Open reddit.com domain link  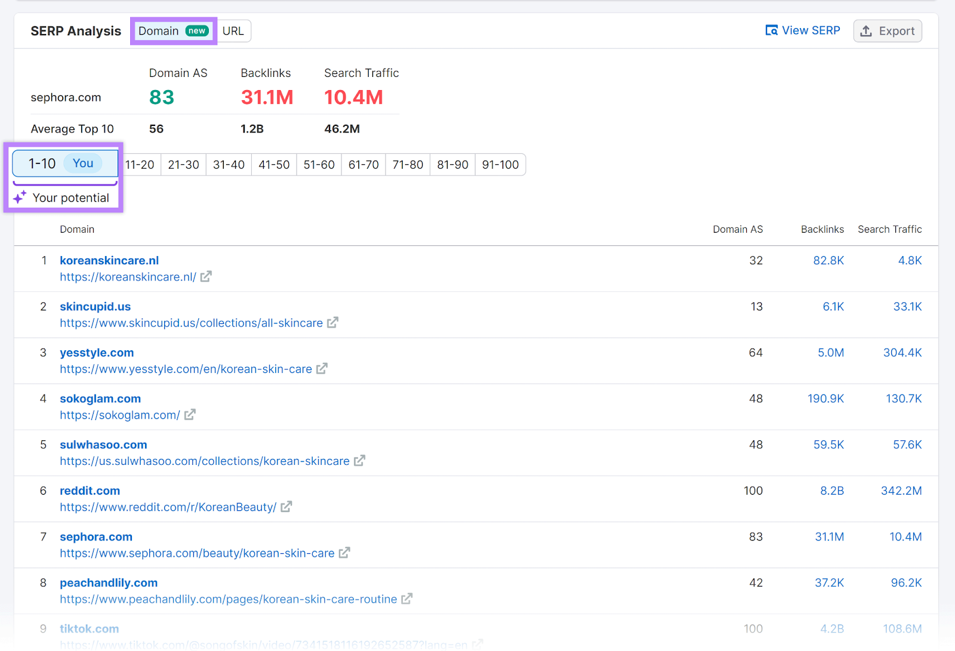point(90,490)
